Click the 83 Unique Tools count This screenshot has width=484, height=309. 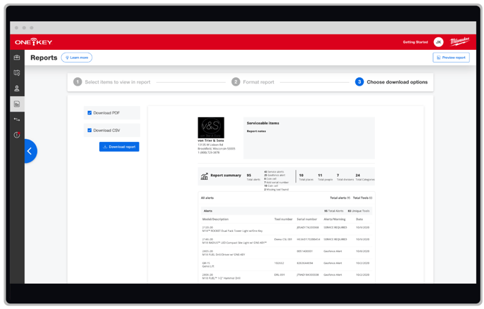pyautogui.click(x=359, y=211)
